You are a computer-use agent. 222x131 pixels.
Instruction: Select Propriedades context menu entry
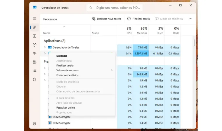(64, 112)
